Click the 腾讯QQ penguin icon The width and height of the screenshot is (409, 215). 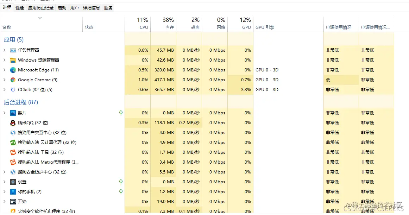point(13,123)
